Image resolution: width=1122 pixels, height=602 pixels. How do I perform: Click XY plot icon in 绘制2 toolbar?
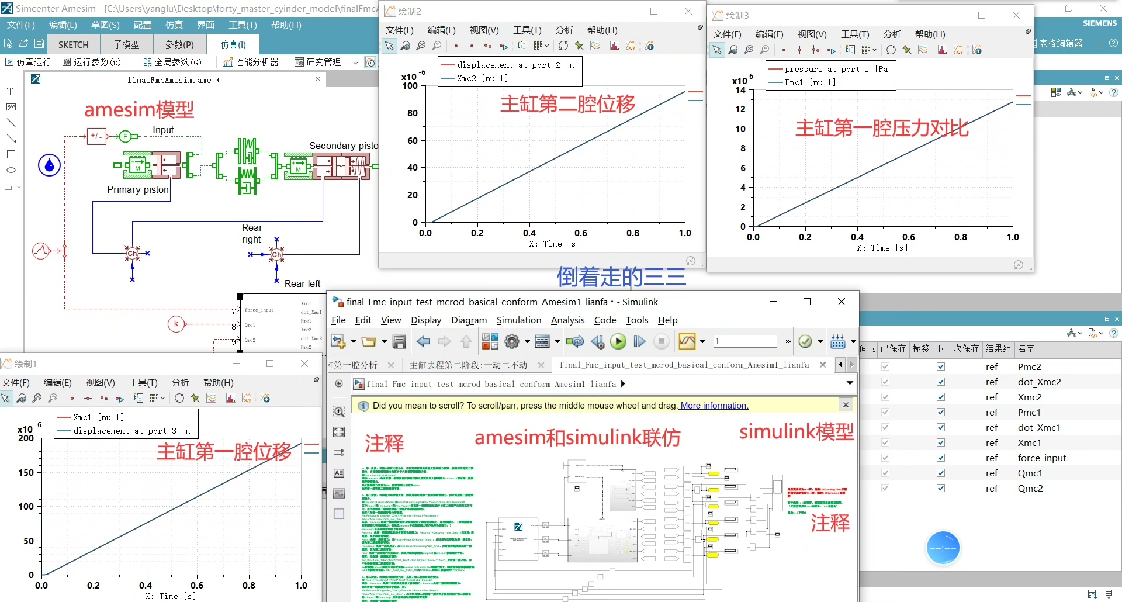(631, 46)
